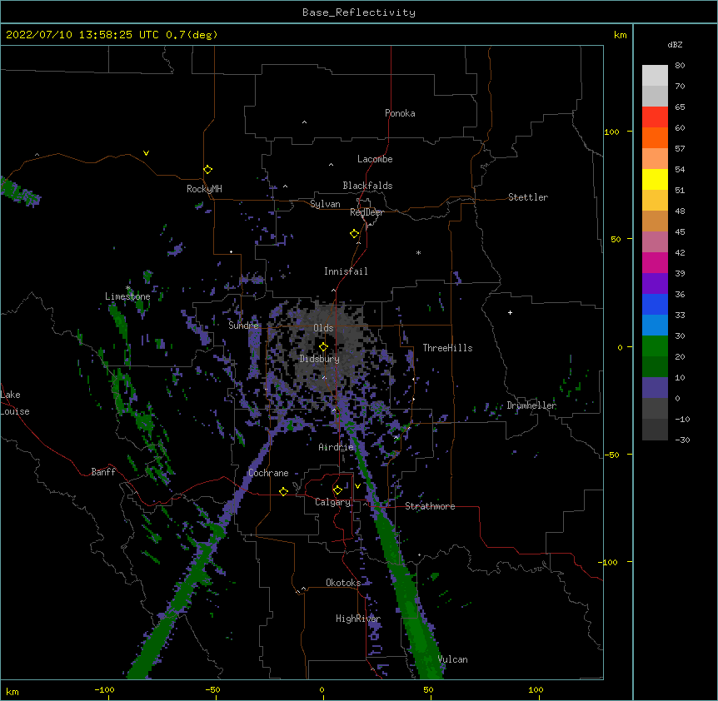Click the Vulcan label
This screenshot has height=701, width=718.
tap(453, 659)
